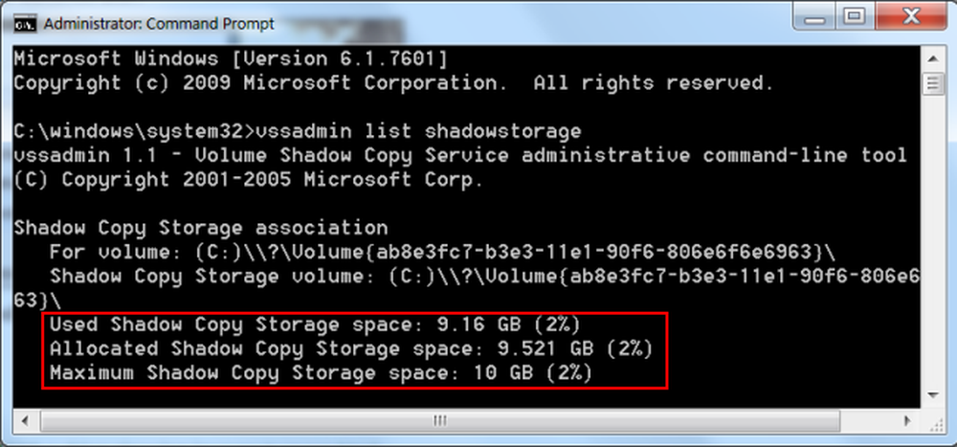Click the Maximum Shadow Copy Storage space line

(321, 373)
